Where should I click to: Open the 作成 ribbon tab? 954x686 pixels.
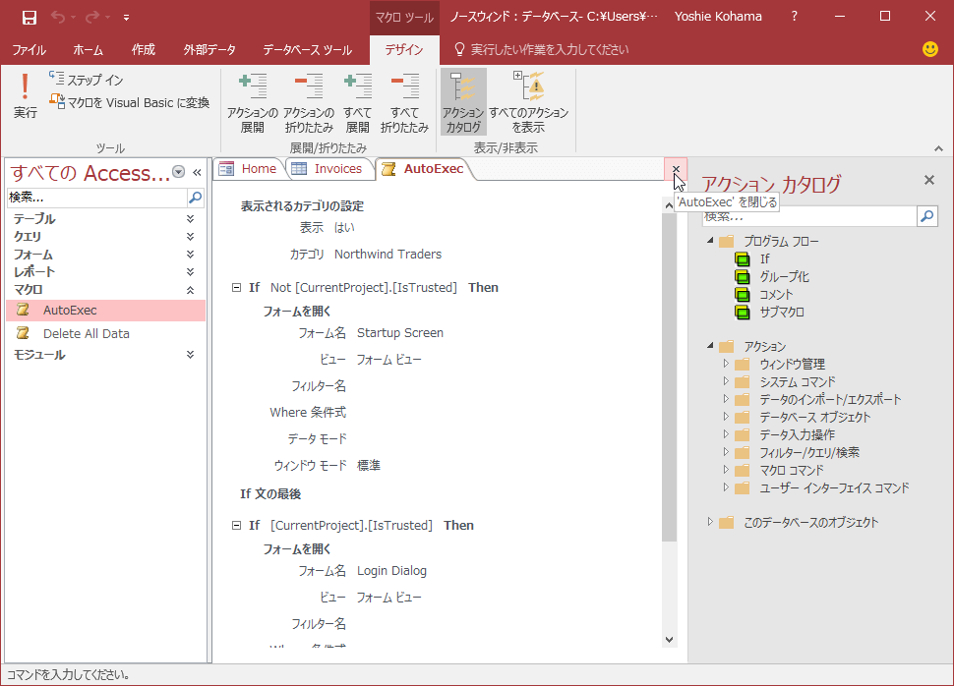[x=144, y=50]
